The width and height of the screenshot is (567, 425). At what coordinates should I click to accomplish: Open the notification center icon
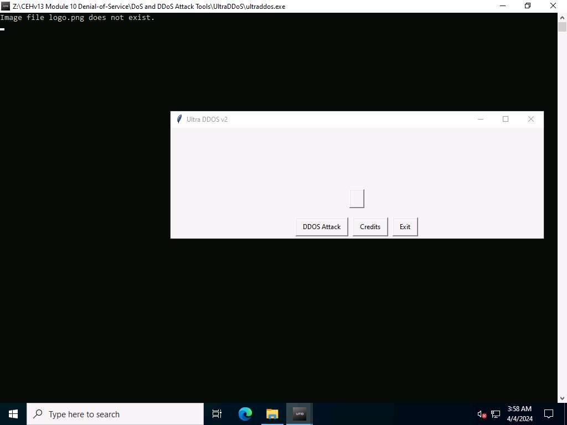[549, 414]
